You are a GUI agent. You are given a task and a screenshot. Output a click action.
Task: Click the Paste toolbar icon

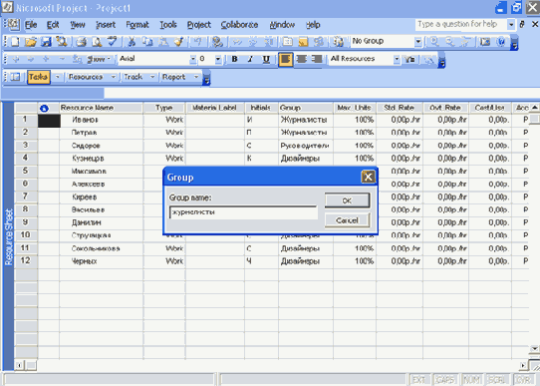coord(162,42)
